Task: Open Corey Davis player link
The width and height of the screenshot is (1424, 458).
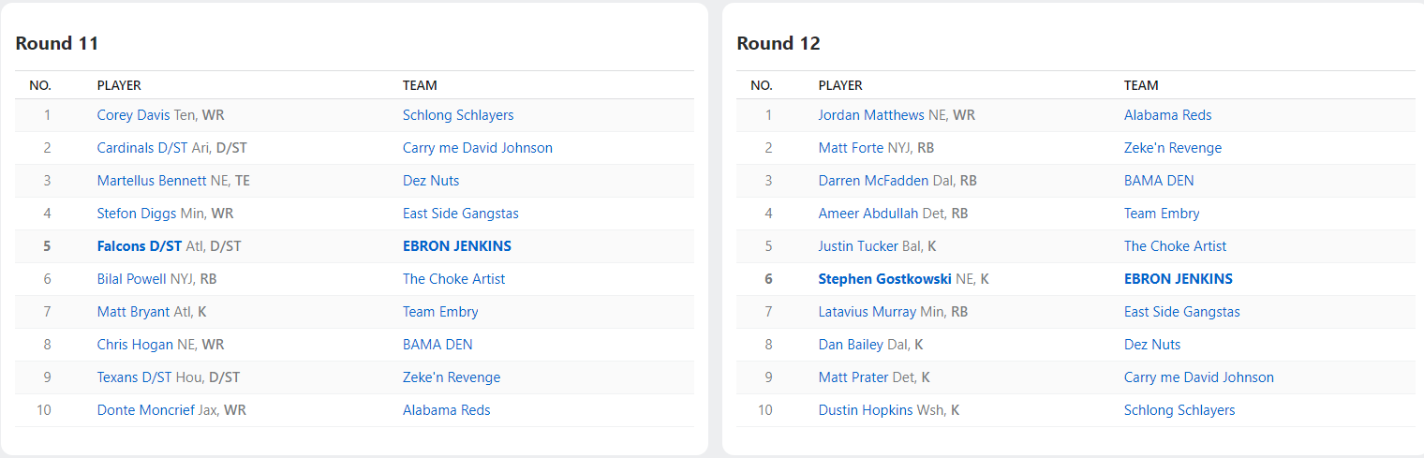Action: pyautogui.click(x=134, y=115)
